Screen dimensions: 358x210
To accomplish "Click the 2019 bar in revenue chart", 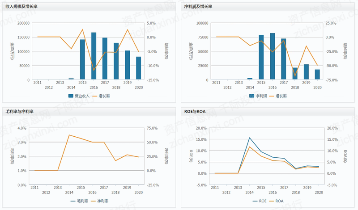I will point(128,65).
